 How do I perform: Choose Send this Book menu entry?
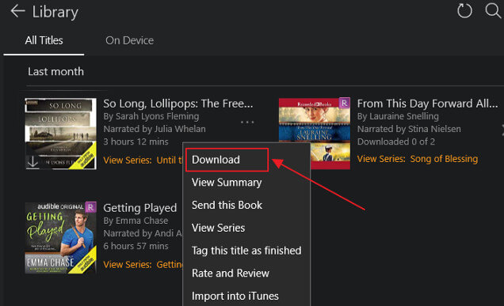tap(227, 206)
